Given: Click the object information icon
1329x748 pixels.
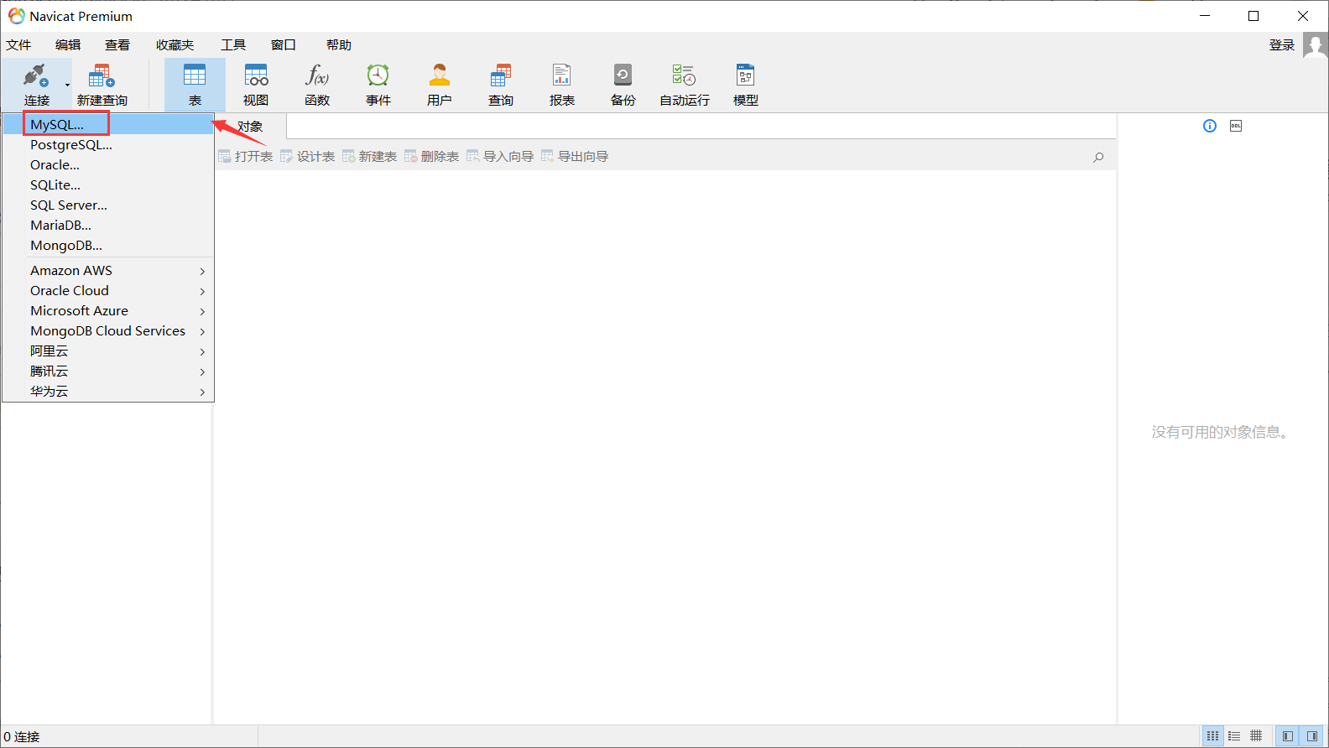Looking at the screenshot, I should point(1210,126).
